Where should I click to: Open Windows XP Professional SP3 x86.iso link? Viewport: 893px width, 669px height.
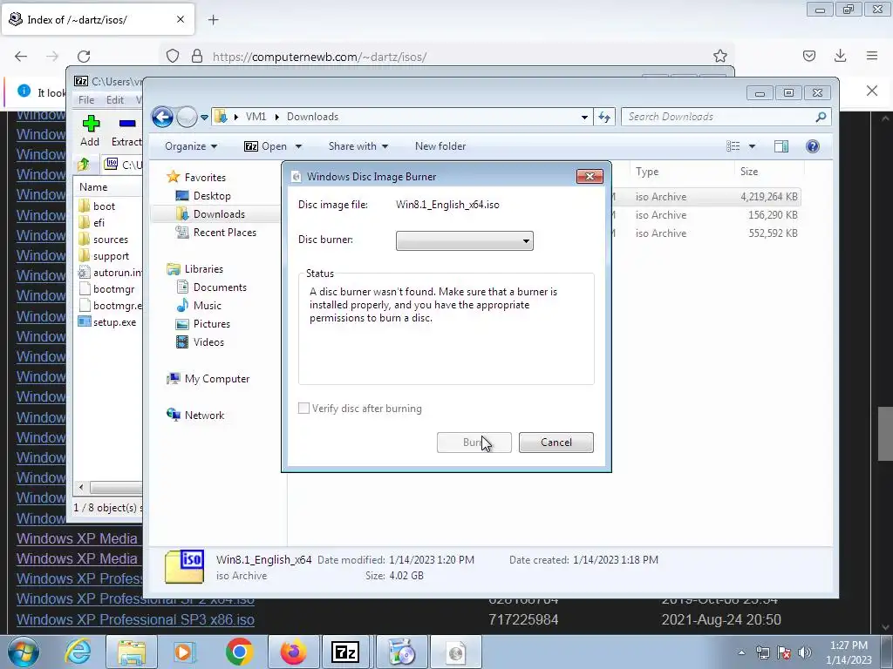(x=135, y=619)
